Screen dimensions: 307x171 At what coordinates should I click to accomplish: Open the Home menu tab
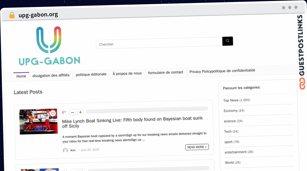21,76
